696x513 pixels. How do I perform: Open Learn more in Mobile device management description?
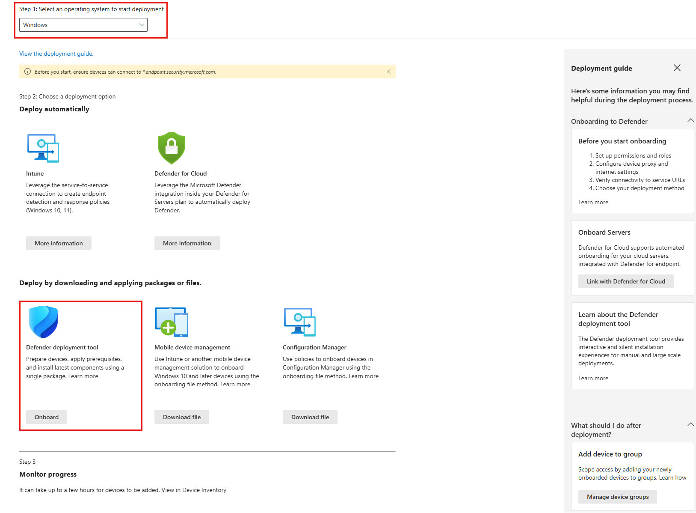click(235, 384)
